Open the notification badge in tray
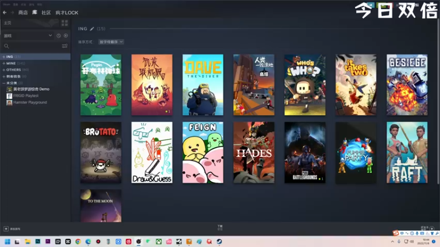 pos(434,242)
